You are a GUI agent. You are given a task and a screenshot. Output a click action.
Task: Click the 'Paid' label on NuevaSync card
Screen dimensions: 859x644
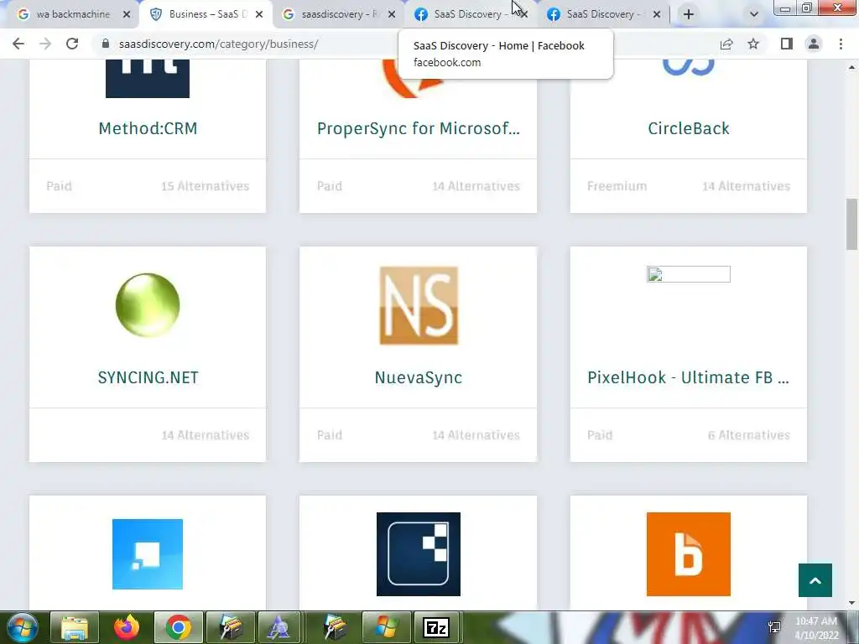[x=329, y=435]
